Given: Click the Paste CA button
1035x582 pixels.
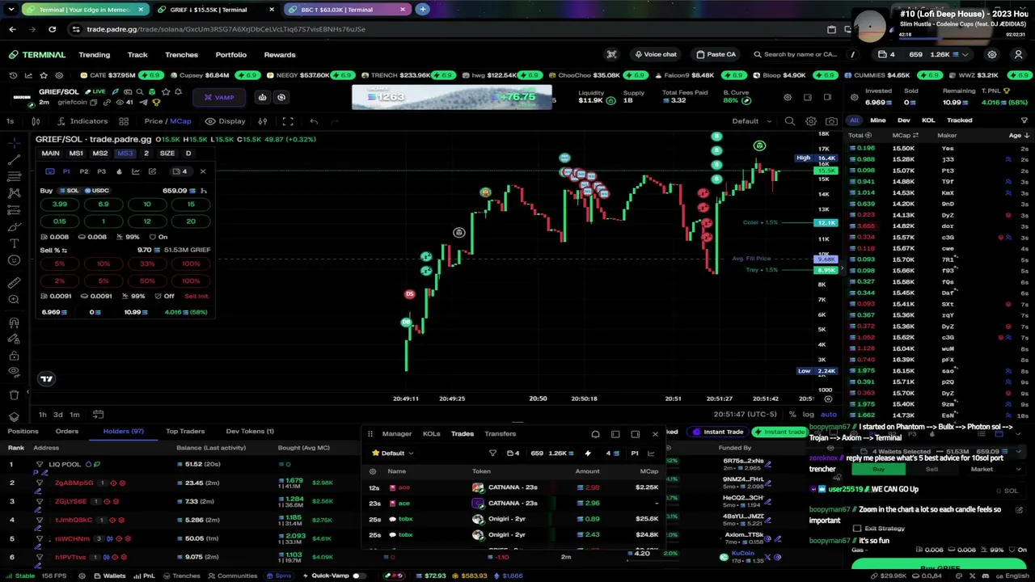Looking at the screenshot, I should coord(716,54).
